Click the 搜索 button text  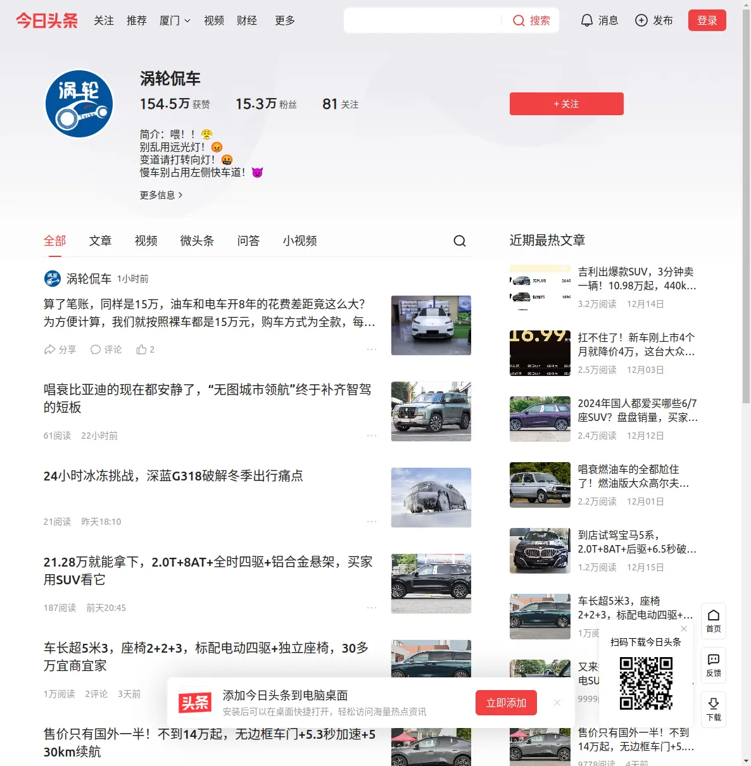coord(540,20)
